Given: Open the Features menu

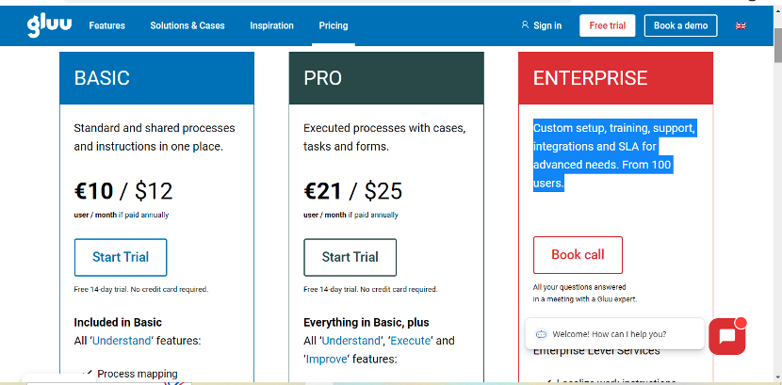Looking at the screenshot, I should [107, 25].
